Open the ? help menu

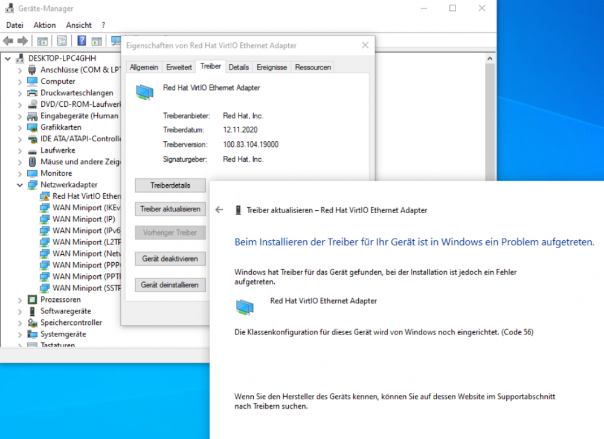pyautogui.click(x=103, y=25)
